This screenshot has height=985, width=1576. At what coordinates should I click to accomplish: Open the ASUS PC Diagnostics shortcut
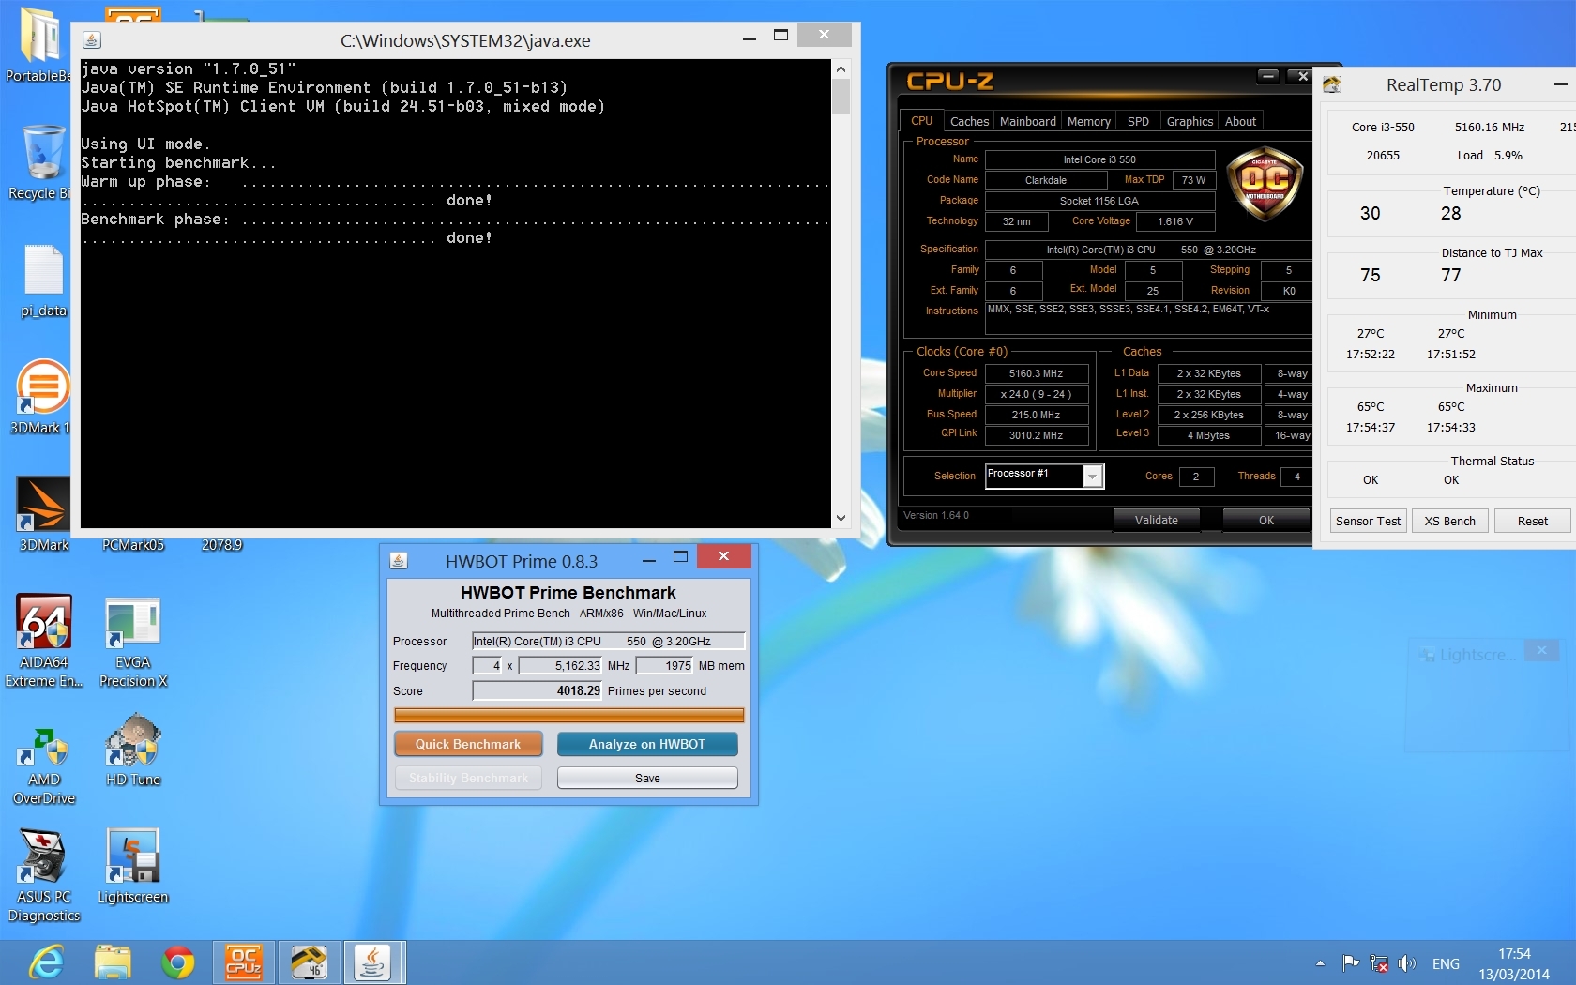pos(44,875)
